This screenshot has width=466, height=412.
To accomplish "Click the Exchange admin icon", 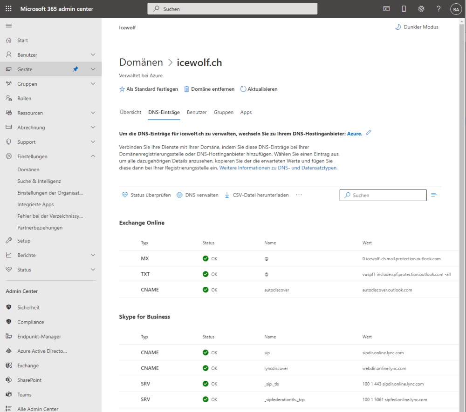I will pos(9,365).
